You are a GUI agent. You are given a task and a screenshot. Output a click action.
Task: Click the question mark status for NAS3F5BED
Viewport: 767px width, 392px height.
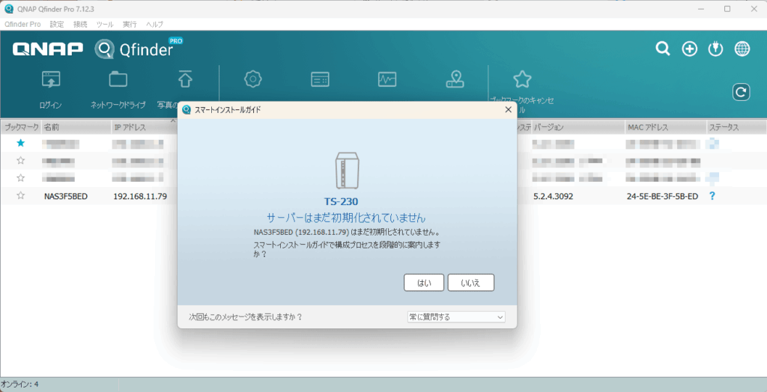point(712,196)
